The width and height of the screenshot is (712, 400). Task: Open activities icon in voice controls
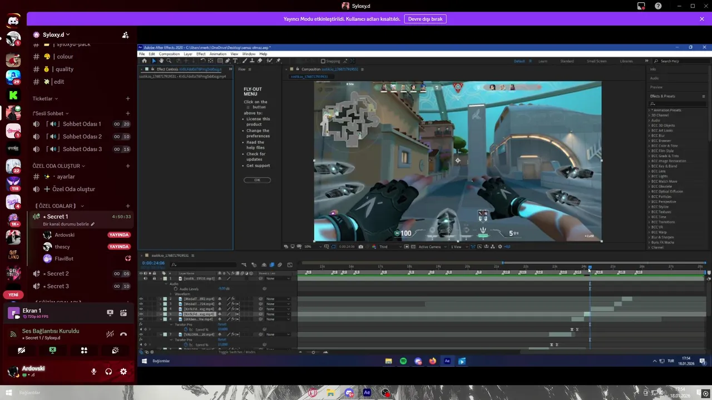click(84, 351)
